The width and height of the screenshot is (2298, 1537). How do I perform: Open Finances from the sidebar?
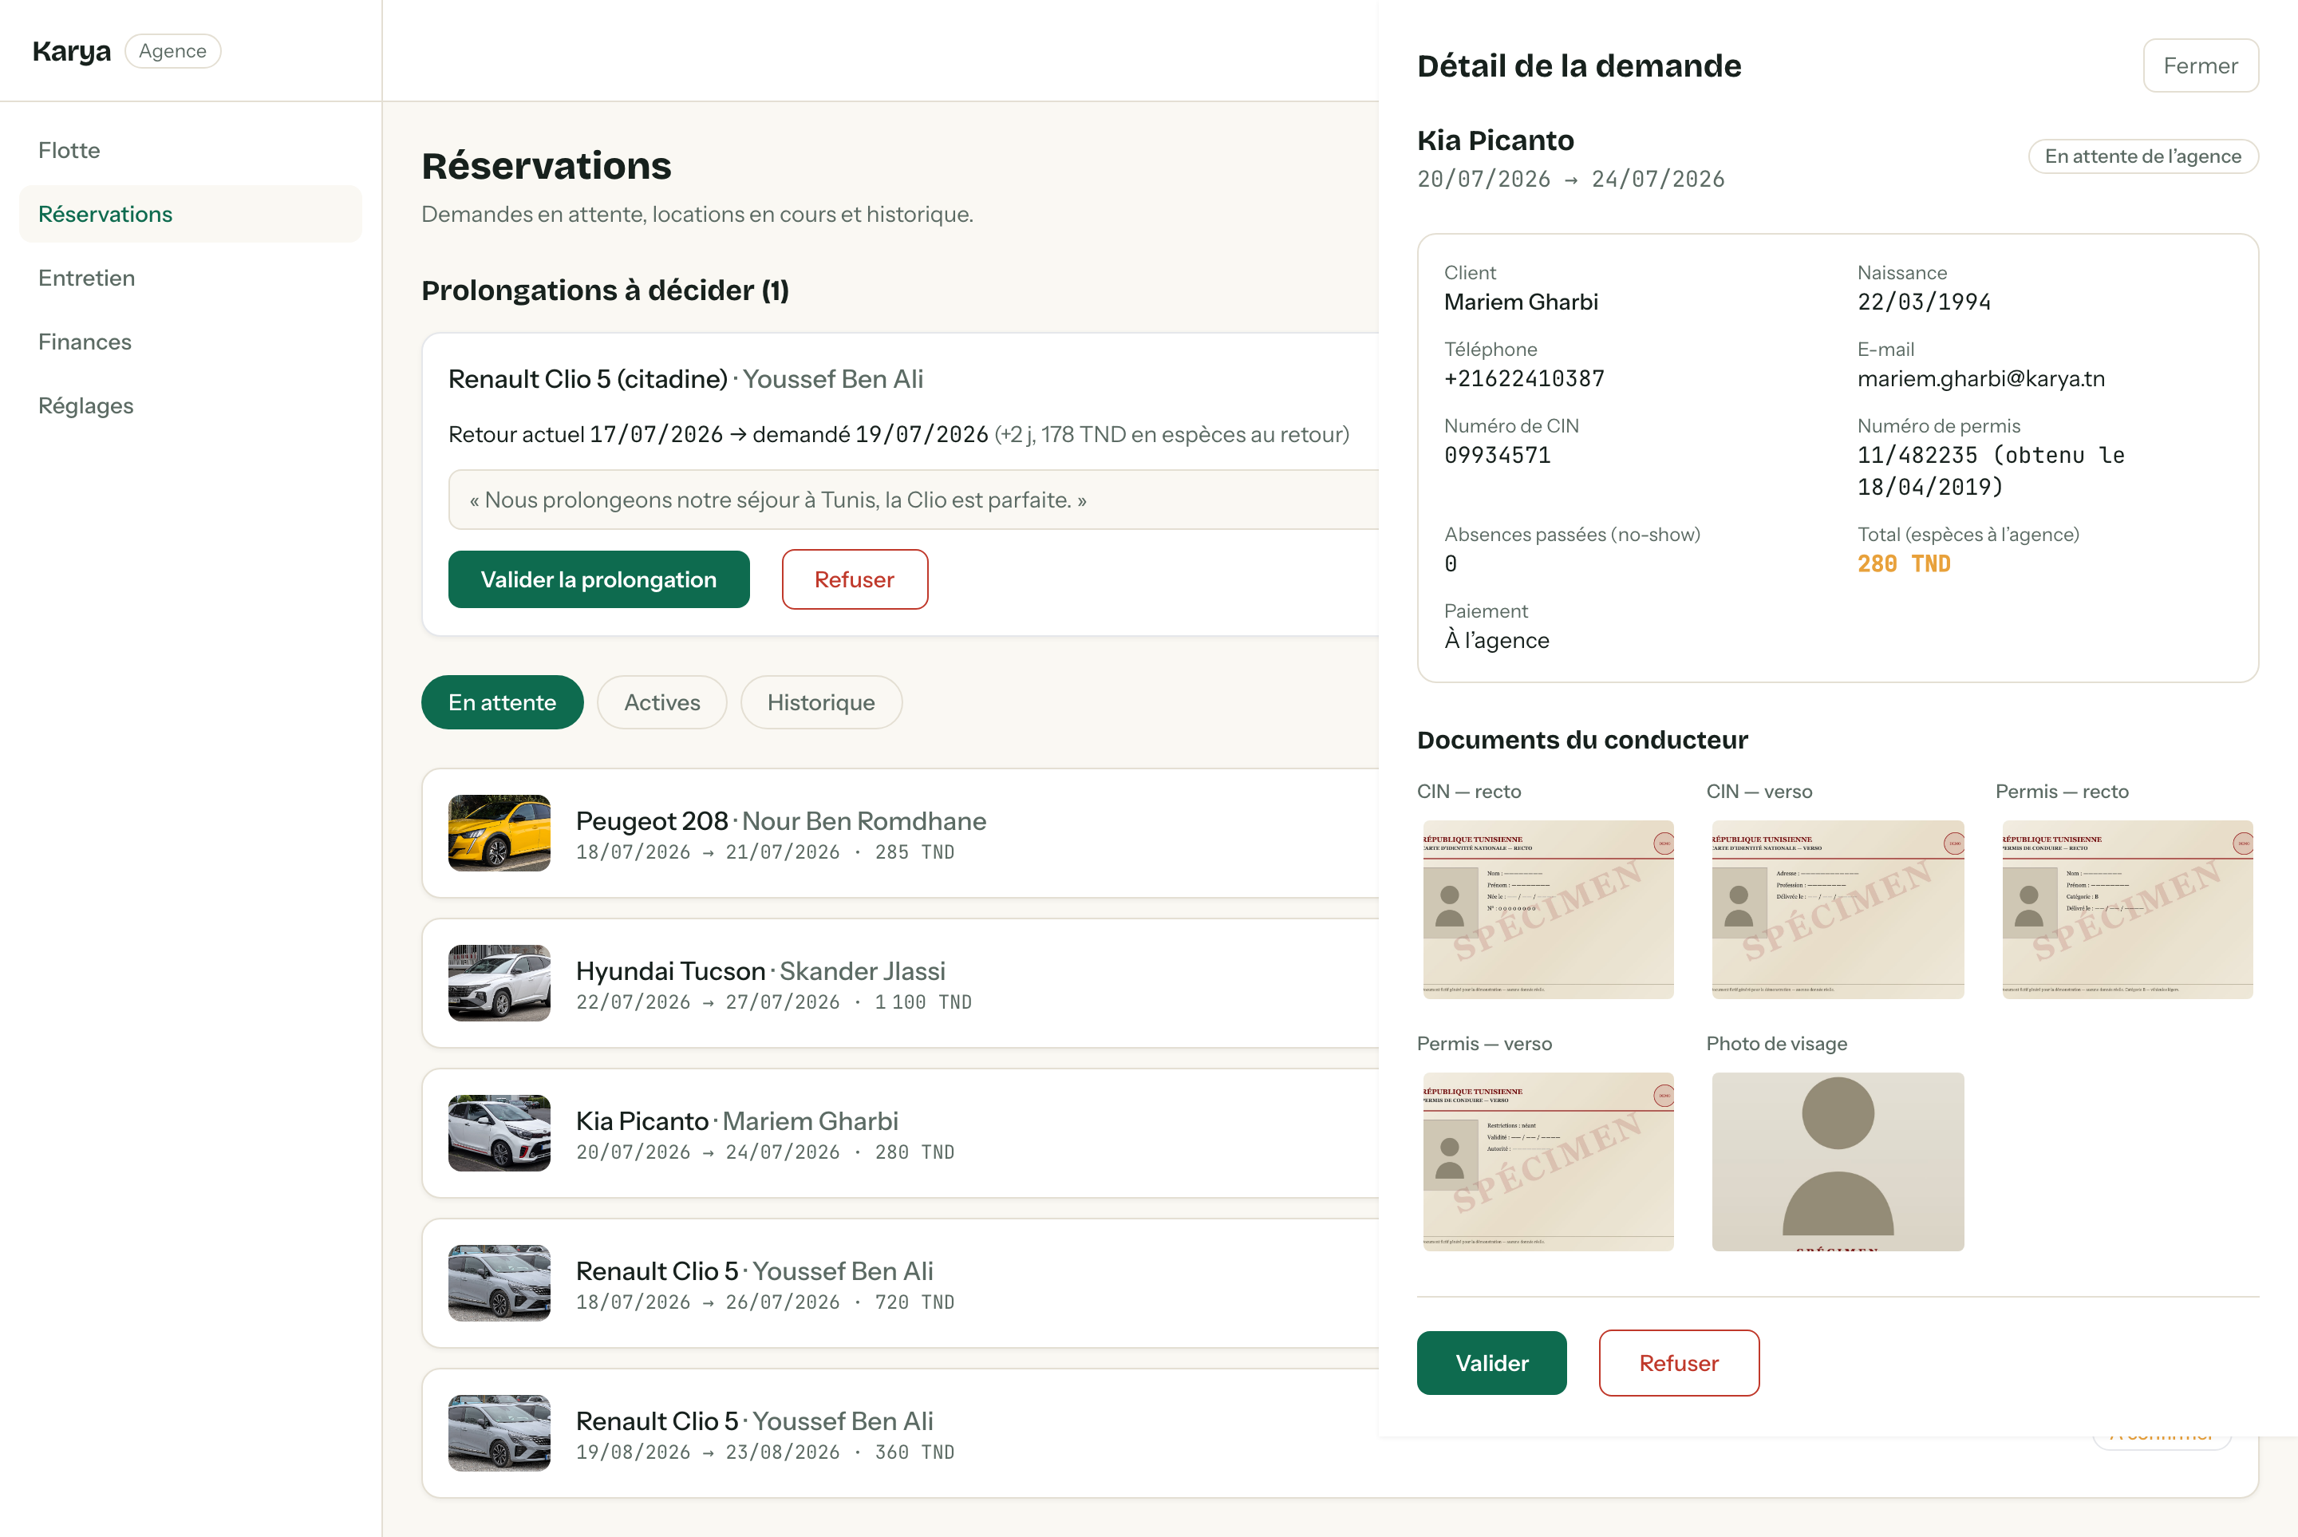click(190, 341)
